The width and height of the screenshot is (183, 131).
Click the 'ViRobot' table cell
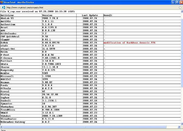(21, 116)
